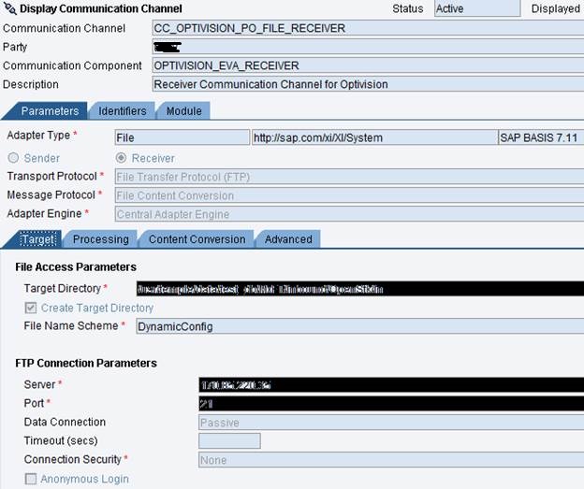This screenshot has height=489, width=584.
Task: Click the Communication Channel name field
Action: pyautogui.click(x=368, y=28)
